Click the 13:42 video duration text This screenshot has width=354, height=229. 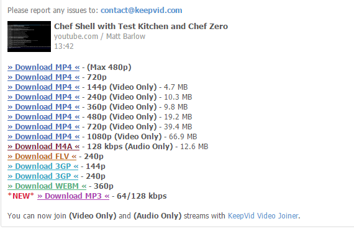64,46
